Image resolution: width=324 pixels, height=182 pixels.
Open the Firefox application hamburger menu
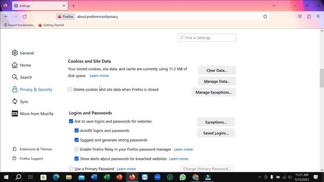[x=318, y=17]
